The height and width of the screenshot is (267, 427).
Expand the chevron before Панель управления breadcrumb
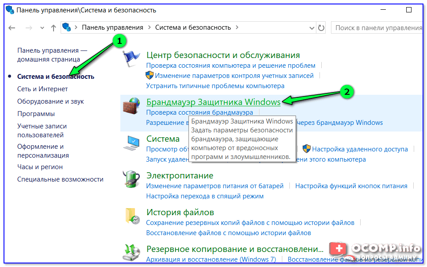pos(76,27)
